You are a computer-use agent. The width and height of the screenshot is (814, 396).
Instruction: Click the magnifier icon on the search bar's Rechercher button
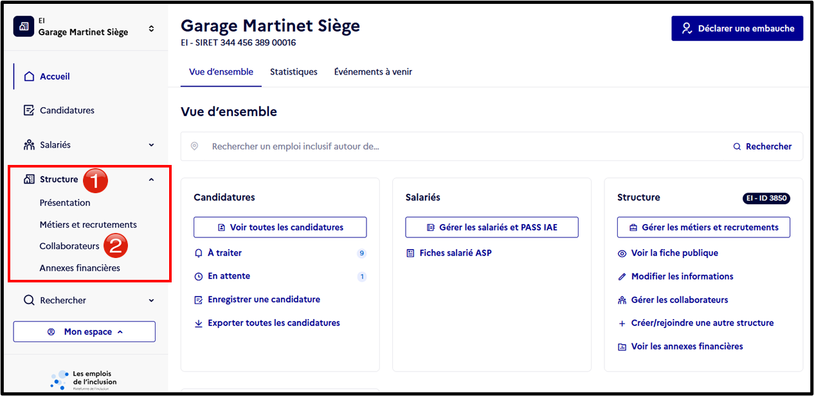[x=737, y=147]
